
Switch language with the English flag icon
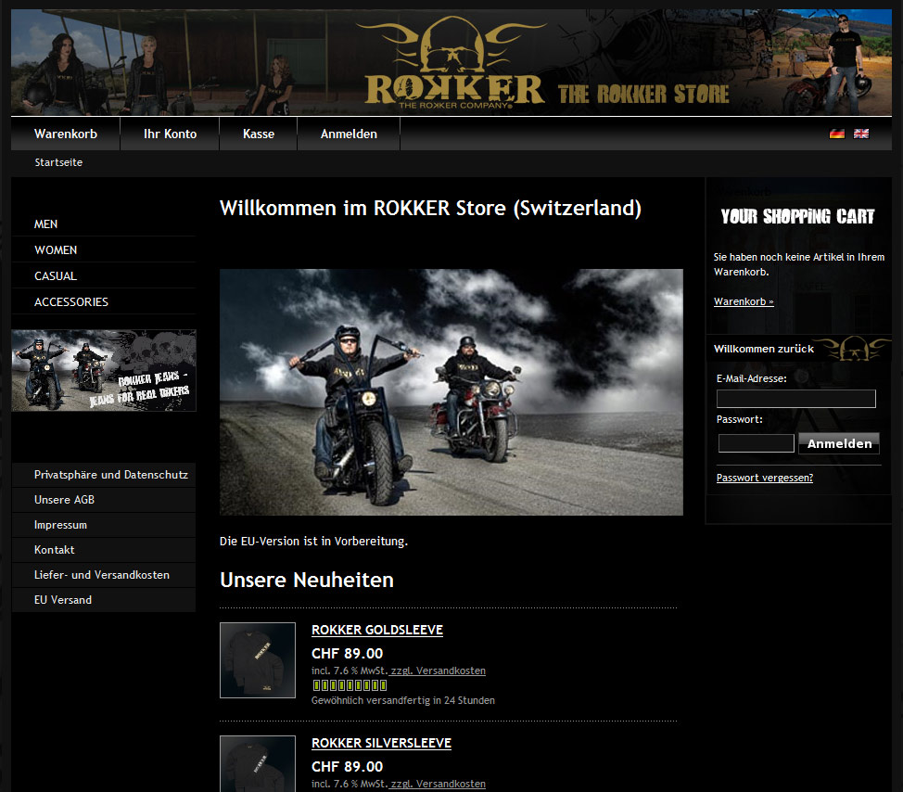click(861, 134)
